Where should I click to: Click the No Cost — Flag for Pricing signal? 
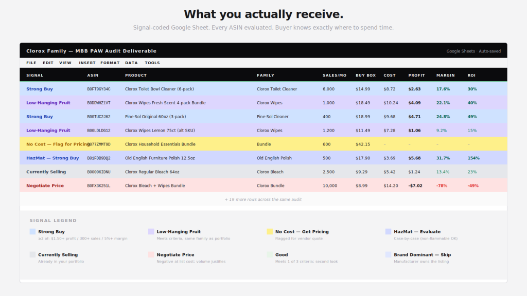[58, 144]
